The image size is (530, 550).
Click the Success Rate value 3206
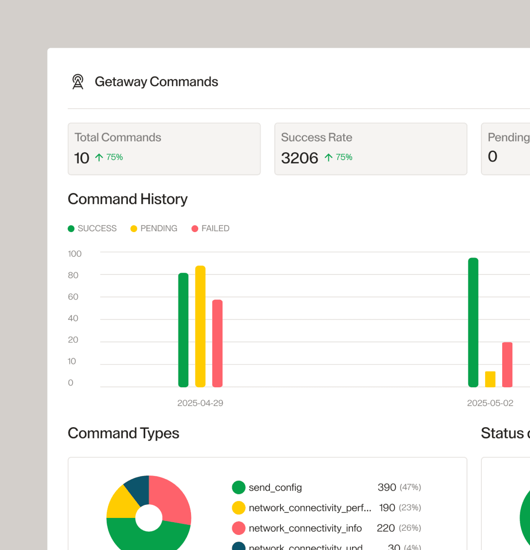click(x=300, y=158)
